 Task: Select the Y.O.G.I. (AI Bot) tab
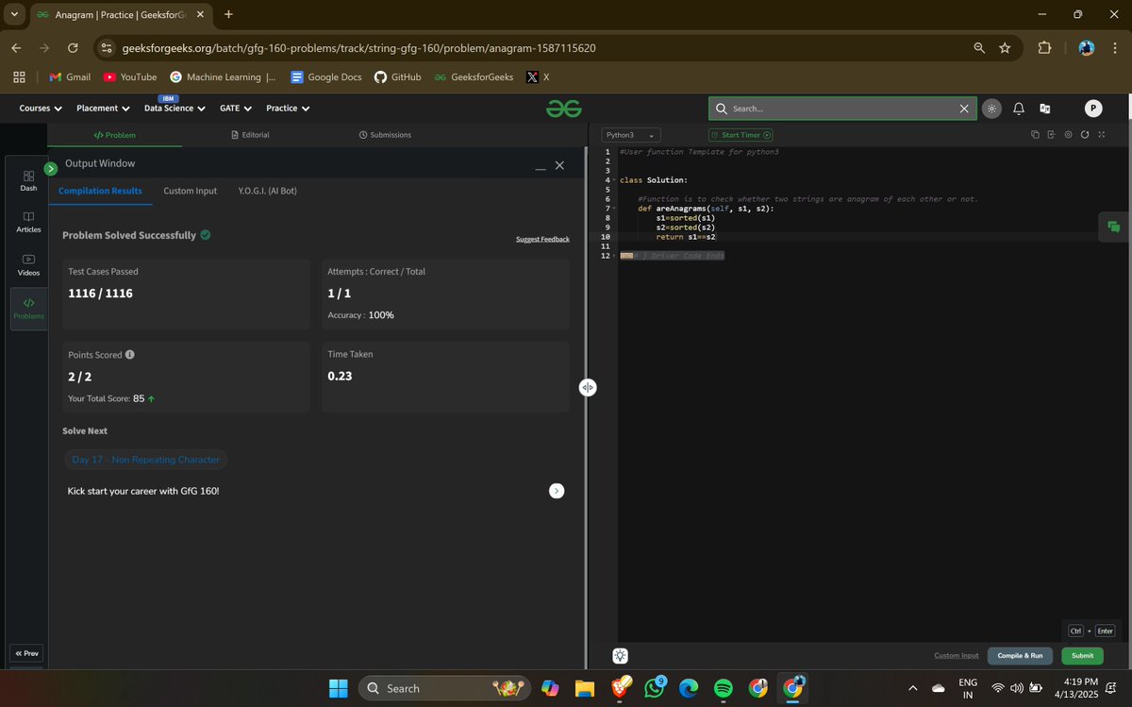point(268,191)
